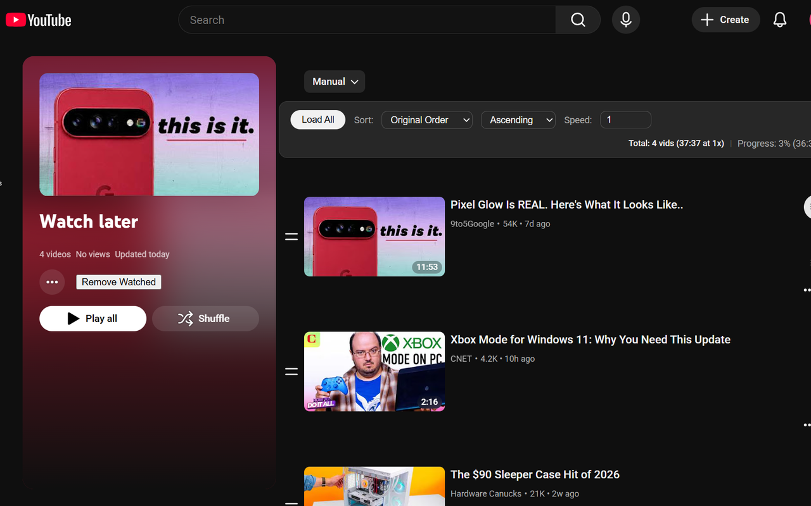Shuffle the Watch later playlist
The width and height of the screenshot is (811, 506).
205,318
